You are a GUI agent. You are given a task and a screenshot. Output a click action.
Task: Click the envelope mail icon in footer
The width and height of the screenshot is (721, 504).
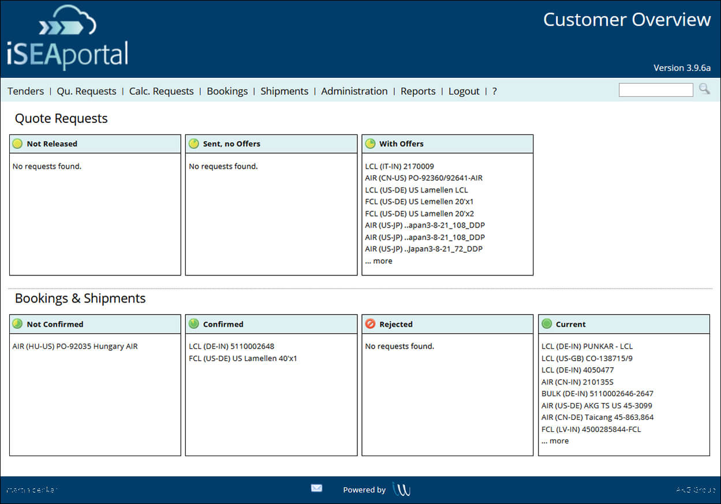[x=316, y=488]
